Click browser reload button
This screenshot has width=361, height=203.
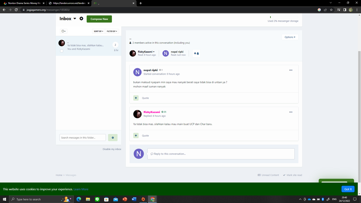(16, 10)
